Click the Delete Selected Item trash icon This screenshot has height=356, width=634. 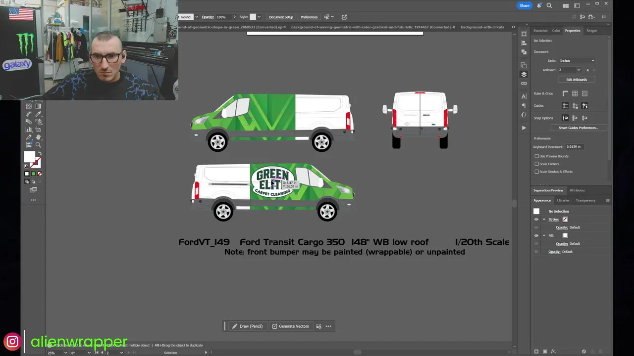pos(601,351)
